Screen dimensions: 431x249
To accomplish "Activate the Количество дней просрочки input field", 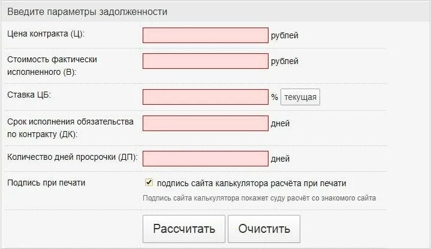I will click(206, 159).
